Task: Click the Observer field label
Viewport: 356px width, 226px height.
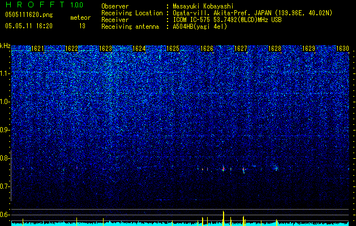Action: (115, 6)
